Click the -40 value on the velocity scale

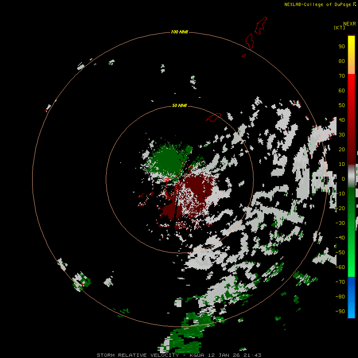[x=340, y=238]
